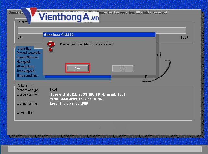The image size is (208, 154).
Task: Click 'Speed (MB/min)' statistic row
Action: tap(27, 57)
